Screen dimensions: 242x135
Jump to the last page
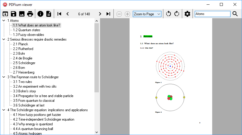click(108, 14)
